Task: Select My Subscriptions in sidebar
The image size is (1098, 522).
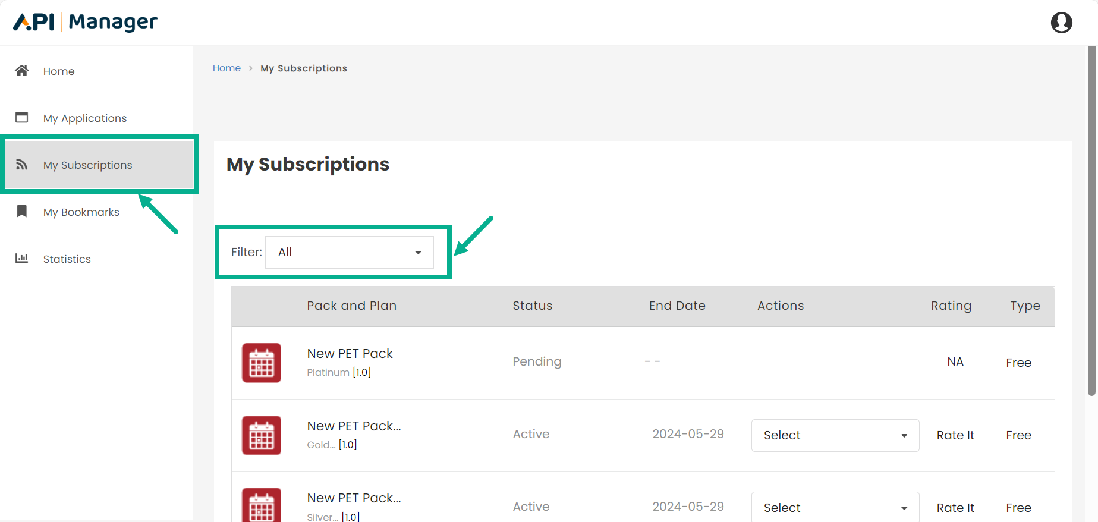Action: click(x=99, y=165)
